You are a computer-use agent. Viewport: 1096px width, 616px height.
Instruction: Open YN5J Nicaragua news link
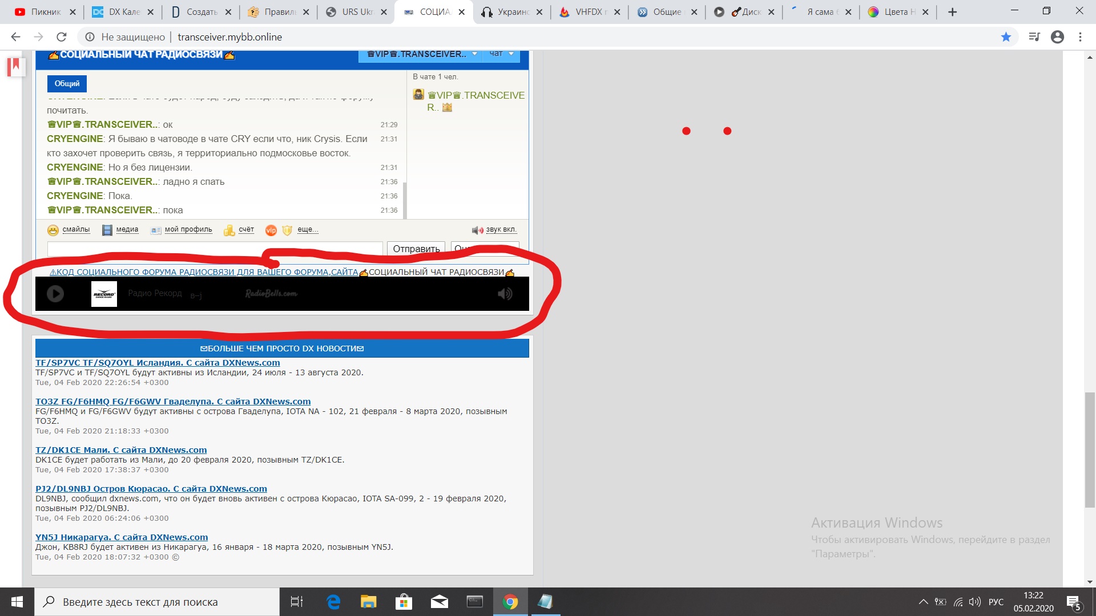[x=122, y=537]
